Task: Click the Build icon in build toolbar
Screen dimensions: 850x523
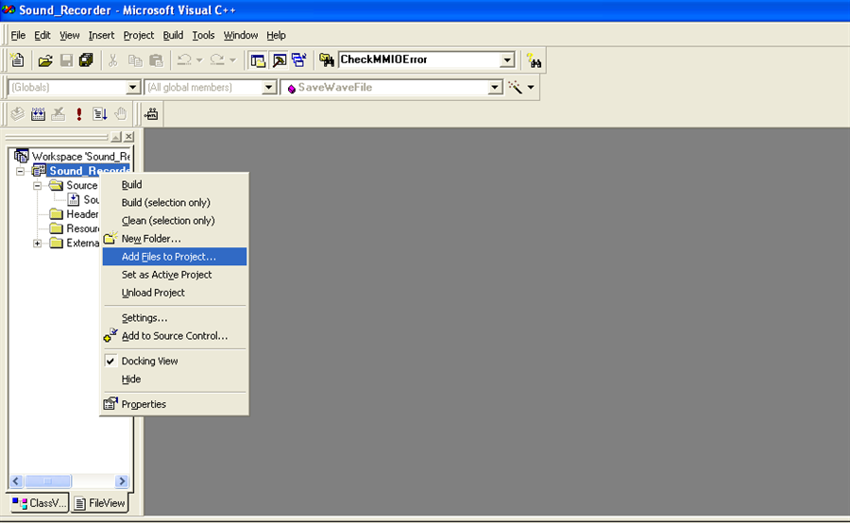Action: tap(38, 114)
